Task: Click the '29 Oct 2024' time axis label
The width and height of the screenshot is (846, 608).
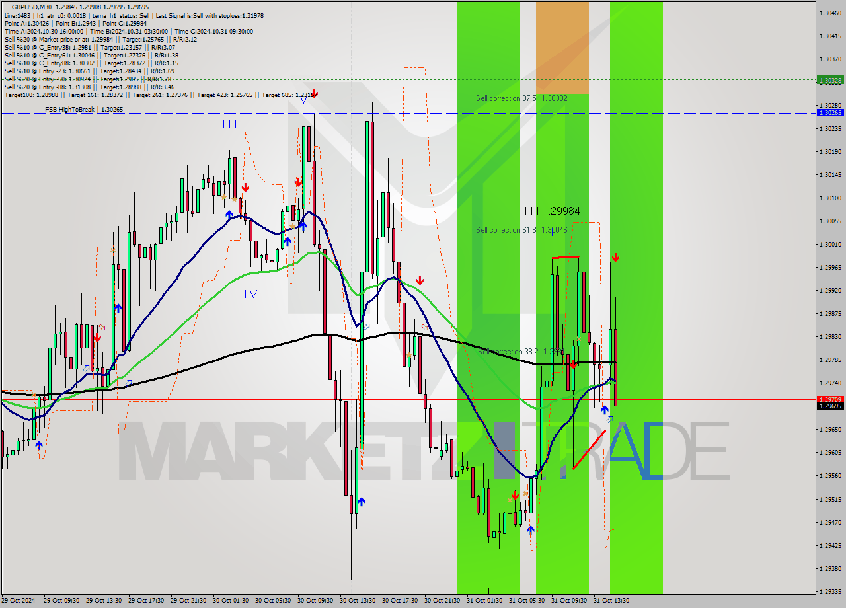Action: [19, 601]
